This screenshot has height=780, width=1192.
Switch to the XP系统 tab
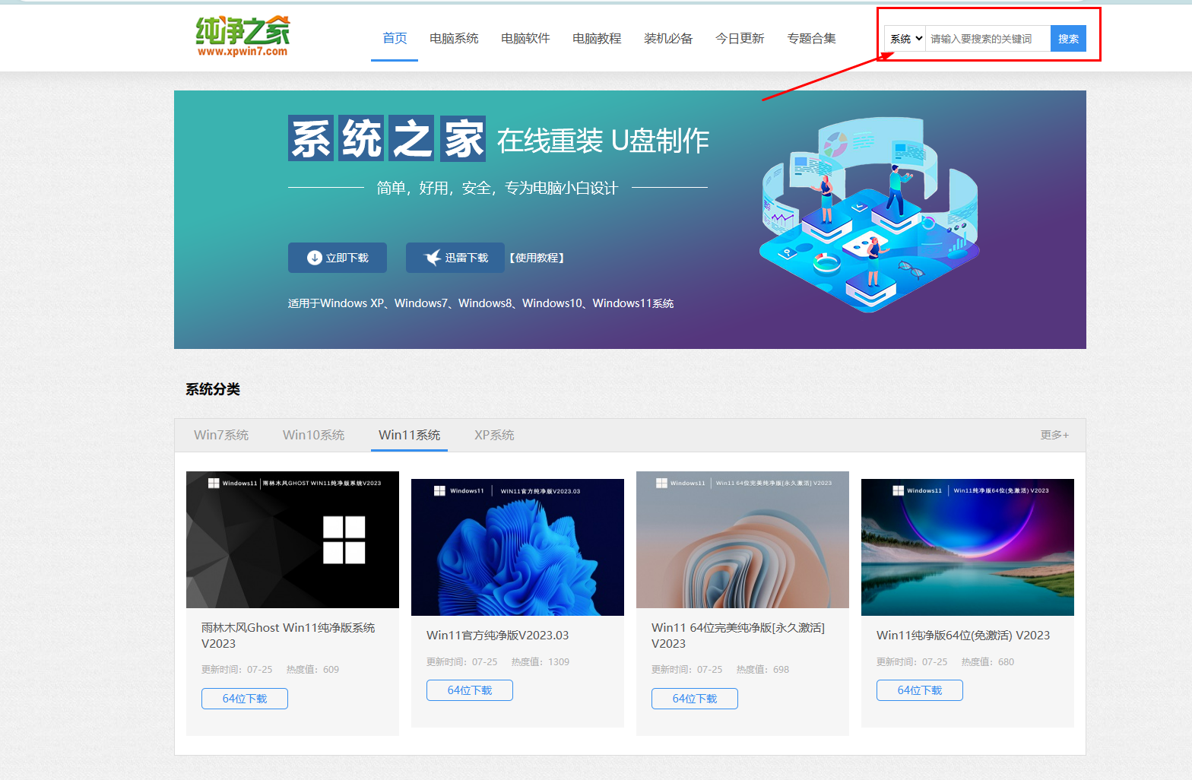click(x=494, y=435)
